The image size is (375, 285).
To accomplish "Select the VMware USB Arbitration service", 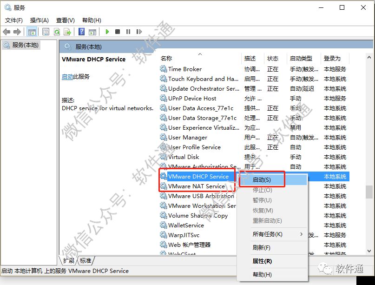I will [x=201, y=196].
